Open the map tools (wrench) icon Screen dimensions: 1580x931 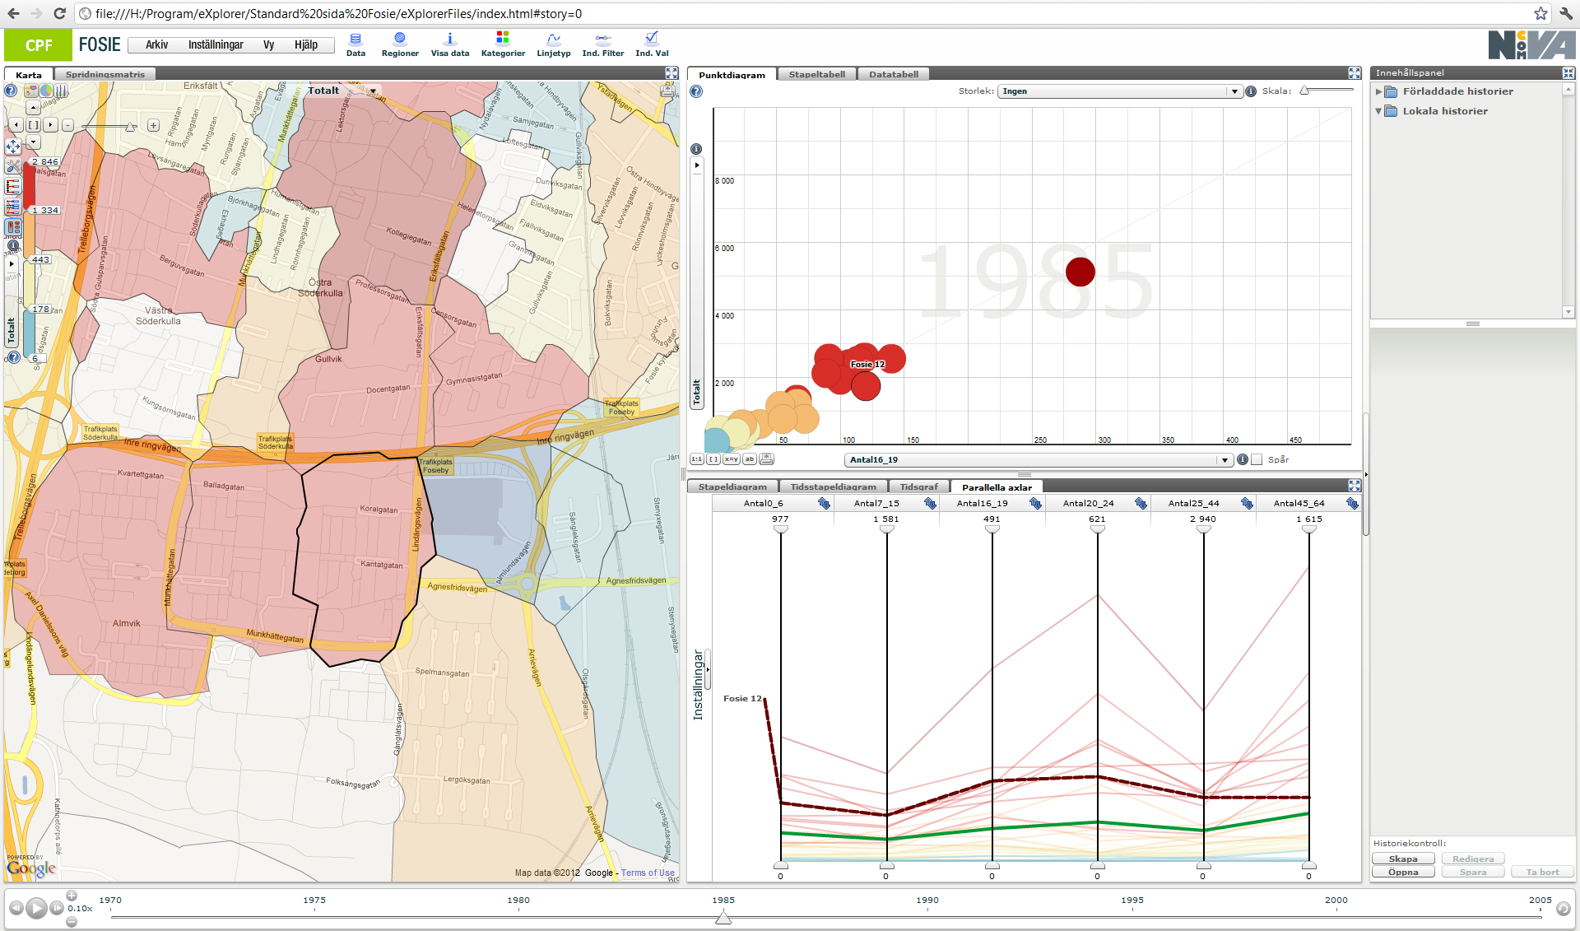12,166
